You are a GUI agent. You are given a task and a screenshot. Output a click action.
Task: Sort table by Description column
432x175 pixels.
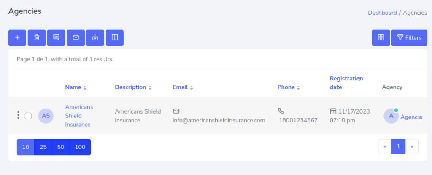pos(133,87)
